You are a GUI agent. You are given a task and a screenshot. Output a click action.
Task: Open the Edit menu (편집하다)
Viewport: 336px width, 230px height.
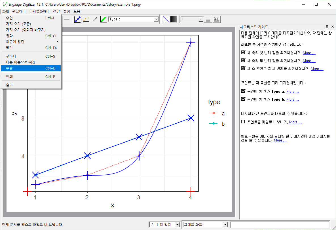(x=19, y=11)
